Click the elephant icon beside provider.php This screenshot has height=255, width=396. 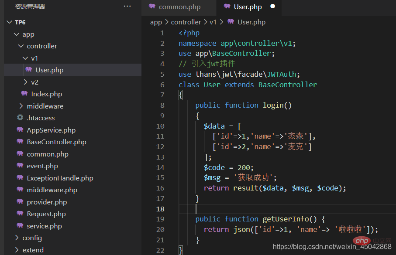pos(20,201)
